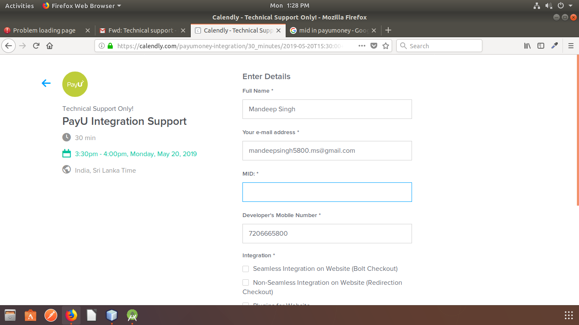
Task: Open Ubuntu Software from dock
Action: (31, 315)
